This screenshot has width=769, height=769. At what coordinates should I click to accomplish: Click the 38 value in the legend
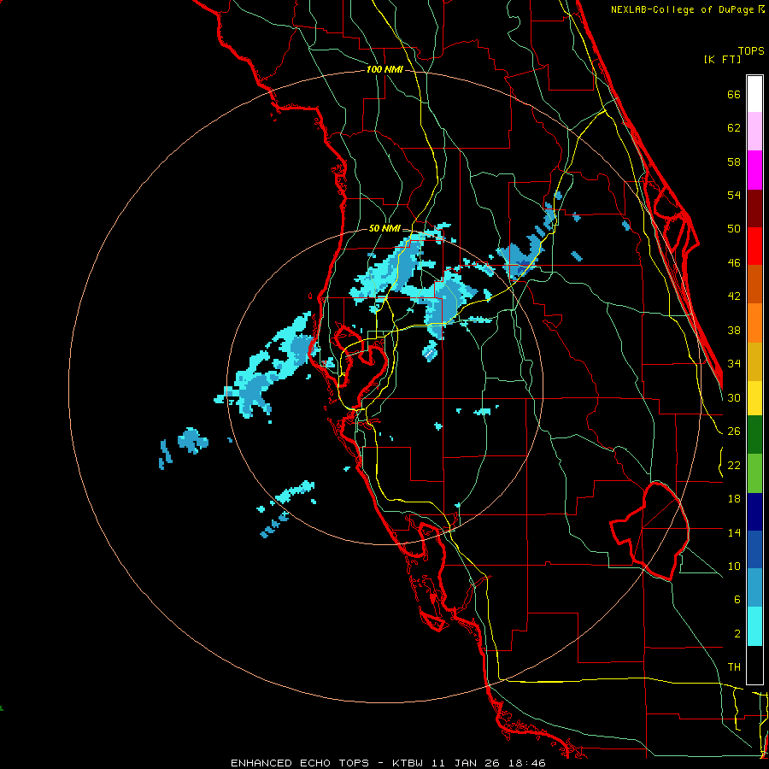pos(734,330)
